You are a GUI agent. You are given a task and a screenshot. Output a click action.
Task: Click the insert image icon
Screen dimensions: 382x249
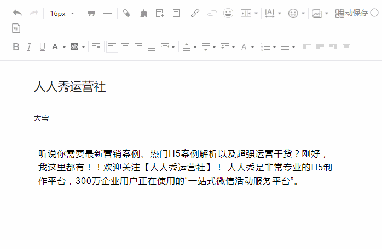pyautogui.click(x=316, y=13)
